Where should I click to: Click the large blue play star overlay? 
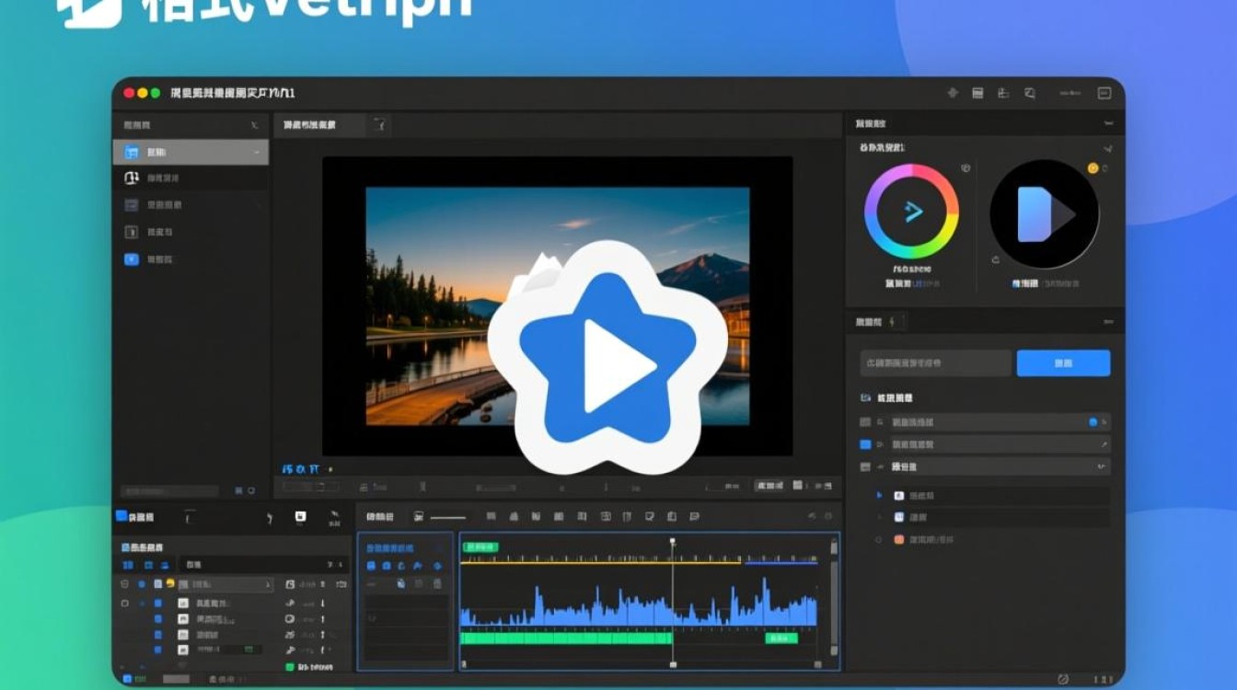point(607,359)
